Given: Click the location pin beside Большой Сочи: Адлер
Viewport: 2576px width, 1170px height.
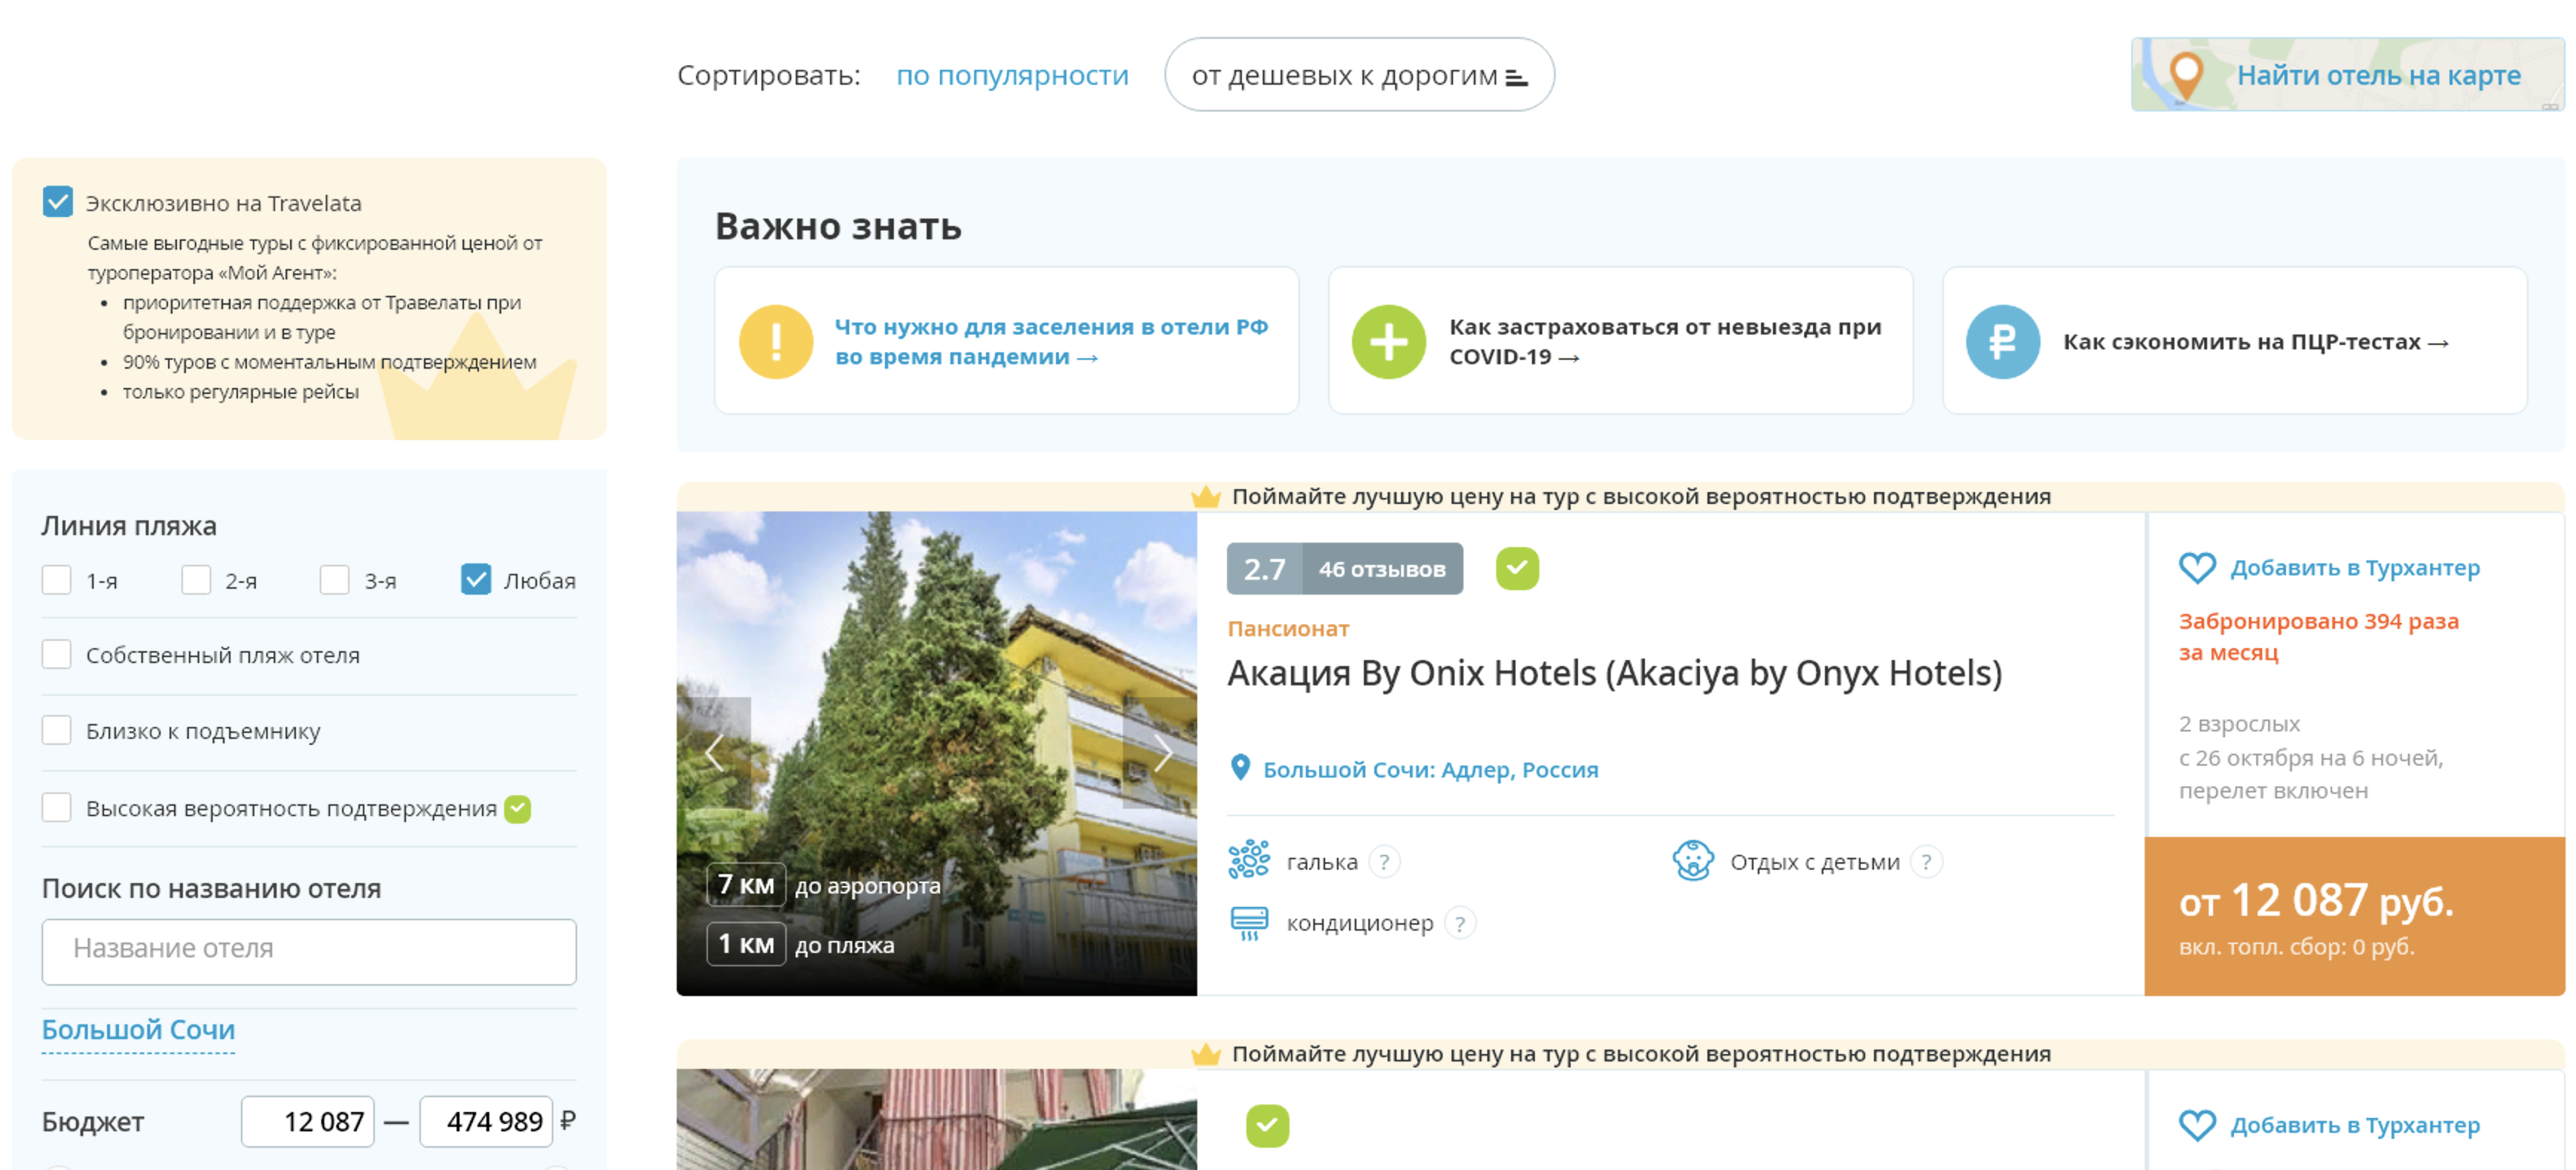Looking at the screenshot, I should [x=1240, y=767].
